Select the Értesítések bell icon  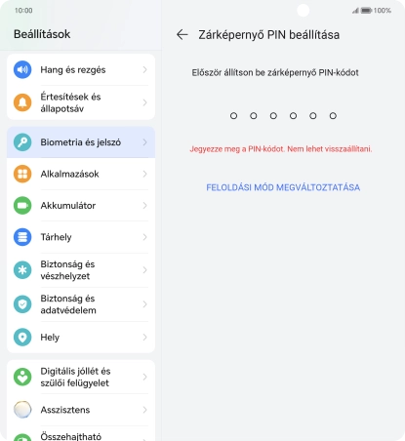(x=22, y=102)
